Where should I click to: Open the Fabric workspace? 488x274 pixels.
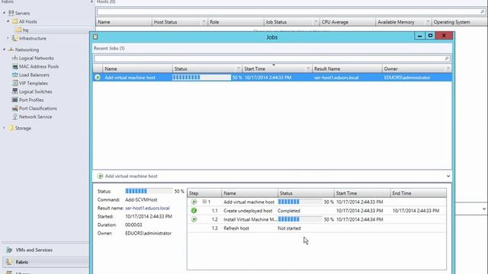tap(22, 262)
